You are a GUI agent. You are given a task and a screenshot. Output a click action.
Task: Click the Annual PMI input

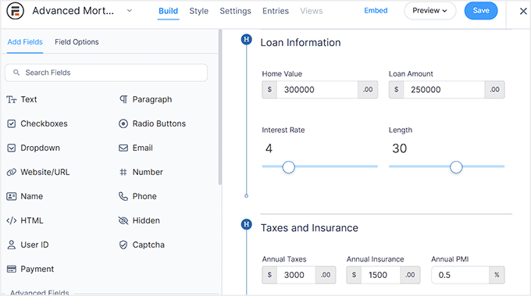coord(460,275)
